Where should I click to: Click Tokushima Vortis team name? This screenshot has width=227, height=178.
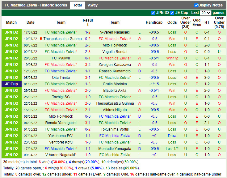coord(115,129)
